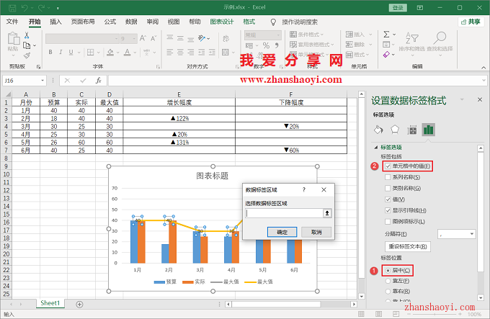490x319 pixels.
Task: Switch to the Page Layout ribbon tab
Action: click(83, 22)
